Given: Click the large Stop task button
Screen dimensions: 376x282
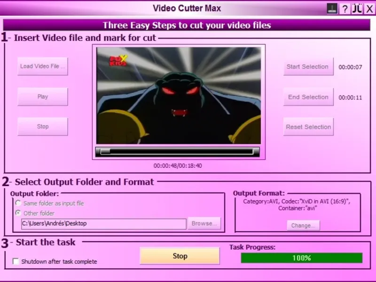Looking at the screenshot, I should pos(180,256).
